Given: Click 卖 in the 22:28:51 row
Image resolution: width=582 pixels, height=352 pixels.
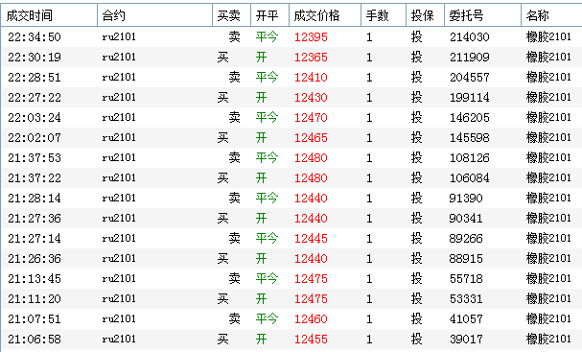Looking at the screenshot, I should pyautogui.click(x=234, y=78).
